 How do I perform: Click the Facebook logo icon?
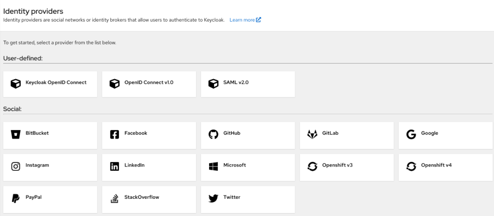(115, 134)
